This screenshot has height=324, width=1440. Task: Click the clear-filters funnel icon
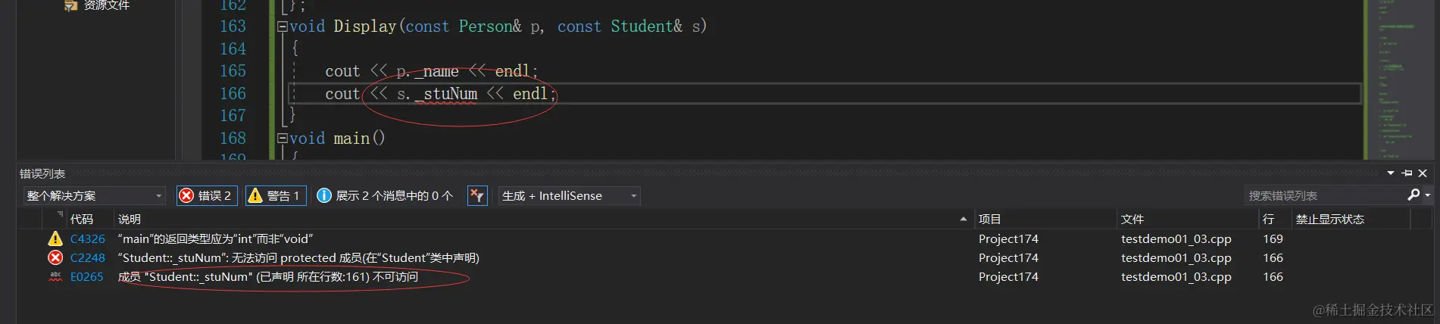pos(476,195)
